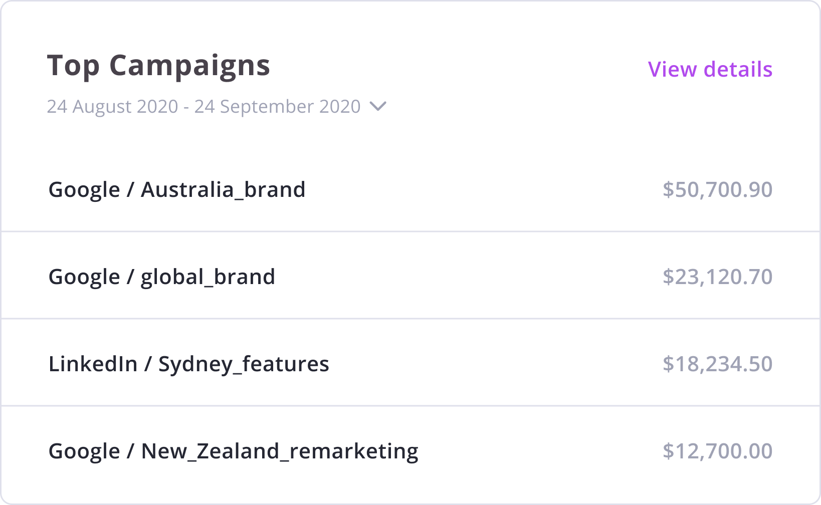This screenshot has width=821, height=505.
Task: Click the $23,120.70 amount
Action: coord(717,277)
